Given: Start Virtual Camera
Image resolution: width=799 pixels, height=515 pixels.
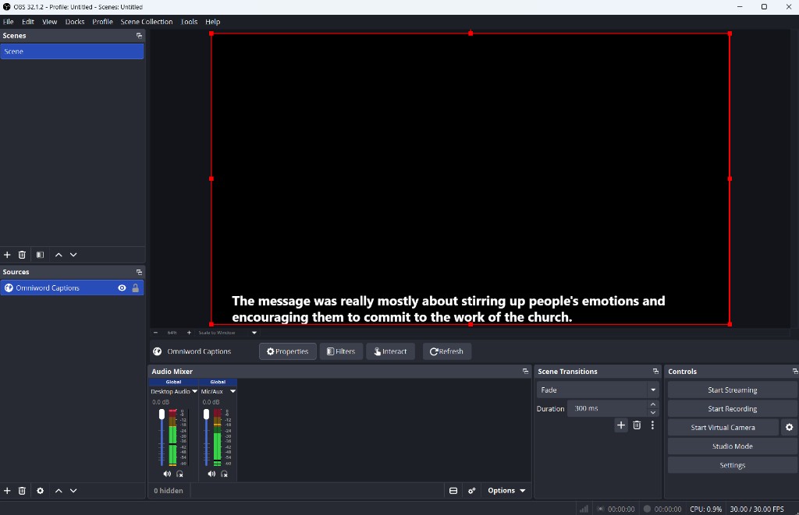Looking at the screenshot, I should [723, 428].
